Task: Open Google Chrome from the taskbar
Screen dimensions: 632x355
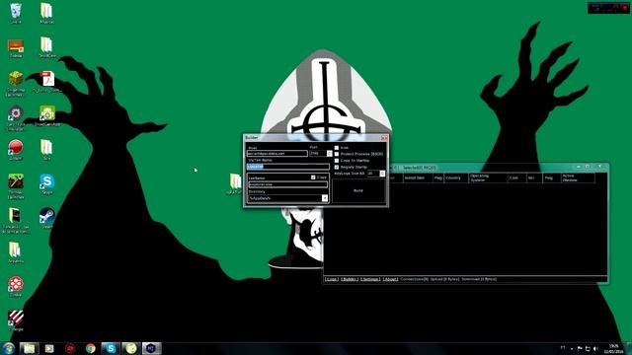Action: tap(90, 348)
